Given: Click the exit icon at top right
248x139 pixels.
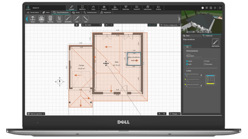Looking at the screenshot, I should pyautogui.click(x=220, y=8).
